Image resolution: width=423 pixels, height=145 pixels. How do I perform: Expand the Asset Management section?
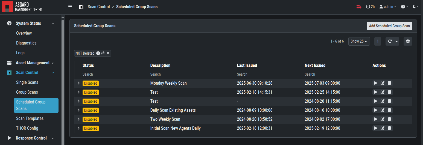[x=33, y=63]
